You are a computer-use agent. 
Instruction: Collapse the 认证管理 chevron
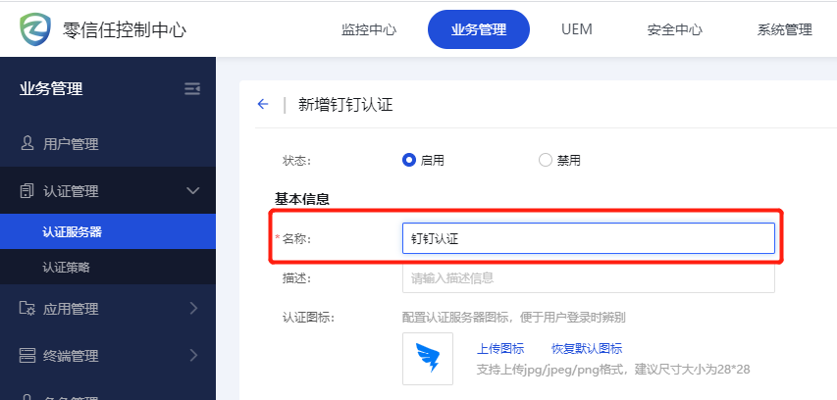tap(192, 191)
